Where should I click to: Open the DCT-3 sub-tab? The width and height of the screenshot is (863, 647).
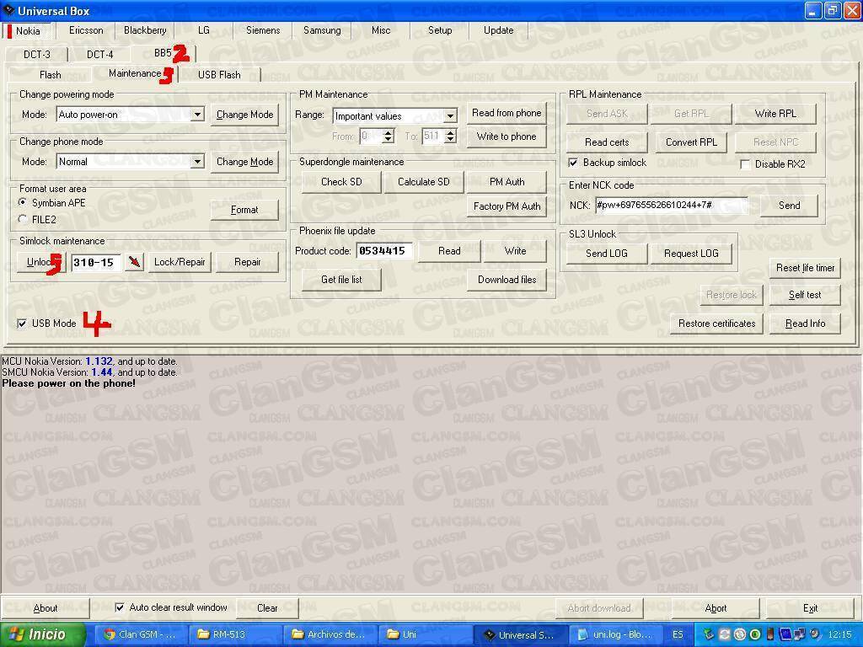click(x=37, y=54)
